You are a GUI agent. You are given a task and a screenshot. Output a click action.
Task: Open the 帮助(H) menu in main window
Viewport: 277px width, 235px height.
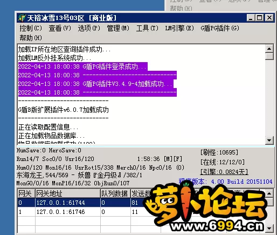coord(31,38)
